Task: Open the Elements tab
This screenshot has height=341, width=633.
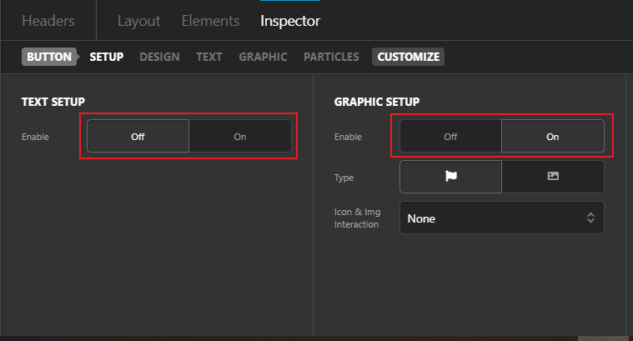Action: click(210, 21)
